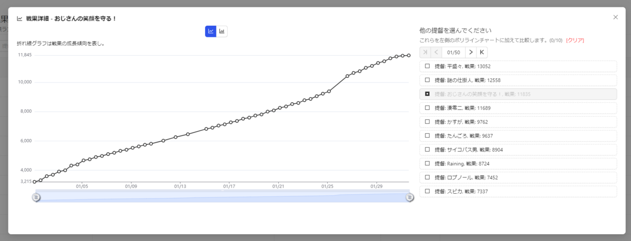Select the かすが admiral checkbox
Viewport: 631px width, 241px height.
pos(427,122)
